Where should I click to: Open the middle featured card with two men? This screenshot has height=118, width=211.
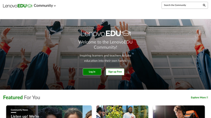coord(122,112)
